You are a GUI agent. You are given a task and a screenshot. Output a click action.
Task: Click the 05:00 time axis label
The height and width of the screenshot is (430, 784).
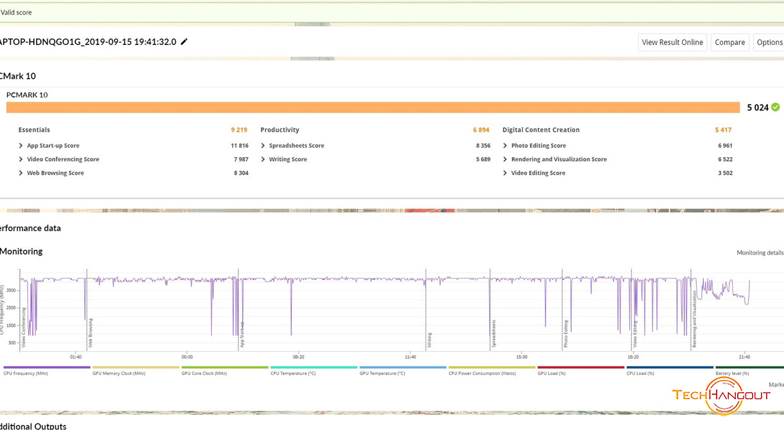tap(187, 357)
